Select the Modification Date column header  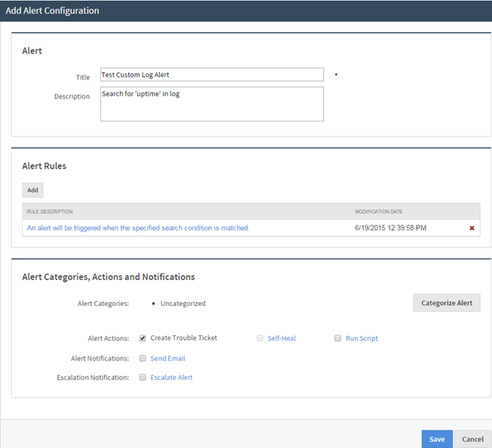378,211
